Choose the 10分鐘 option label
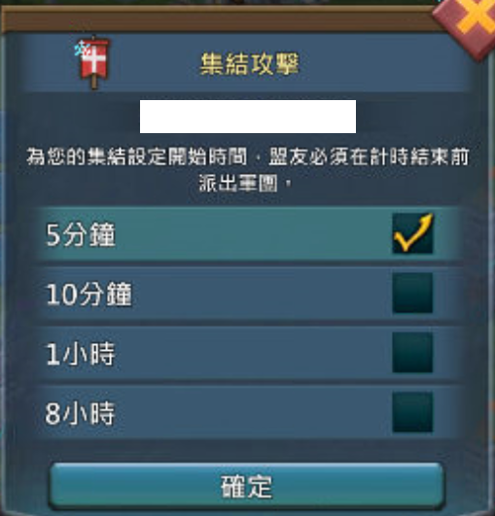 pos(88,293)
